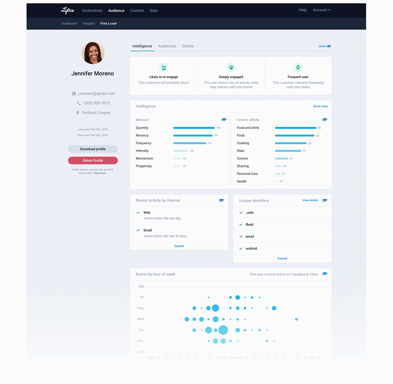The width and height of the screenshot is (393, 384).
Task: Expand the Recent activity by channel list
Action: (179, 246)
